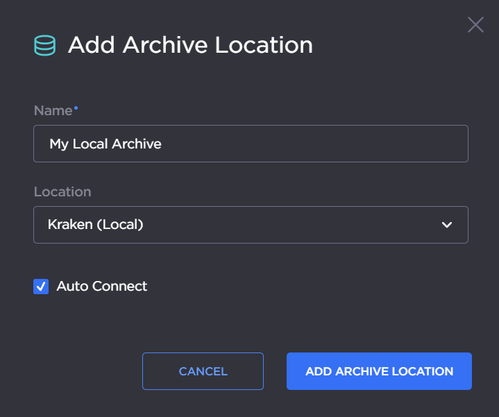The height and width of the screenshot is (417, 499).
Task: Click the My Local Archive text
Action: (105, 144)
